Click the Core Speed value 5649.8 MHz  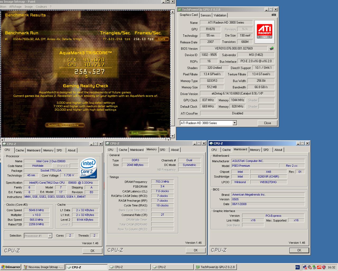[x=36, y=210]
